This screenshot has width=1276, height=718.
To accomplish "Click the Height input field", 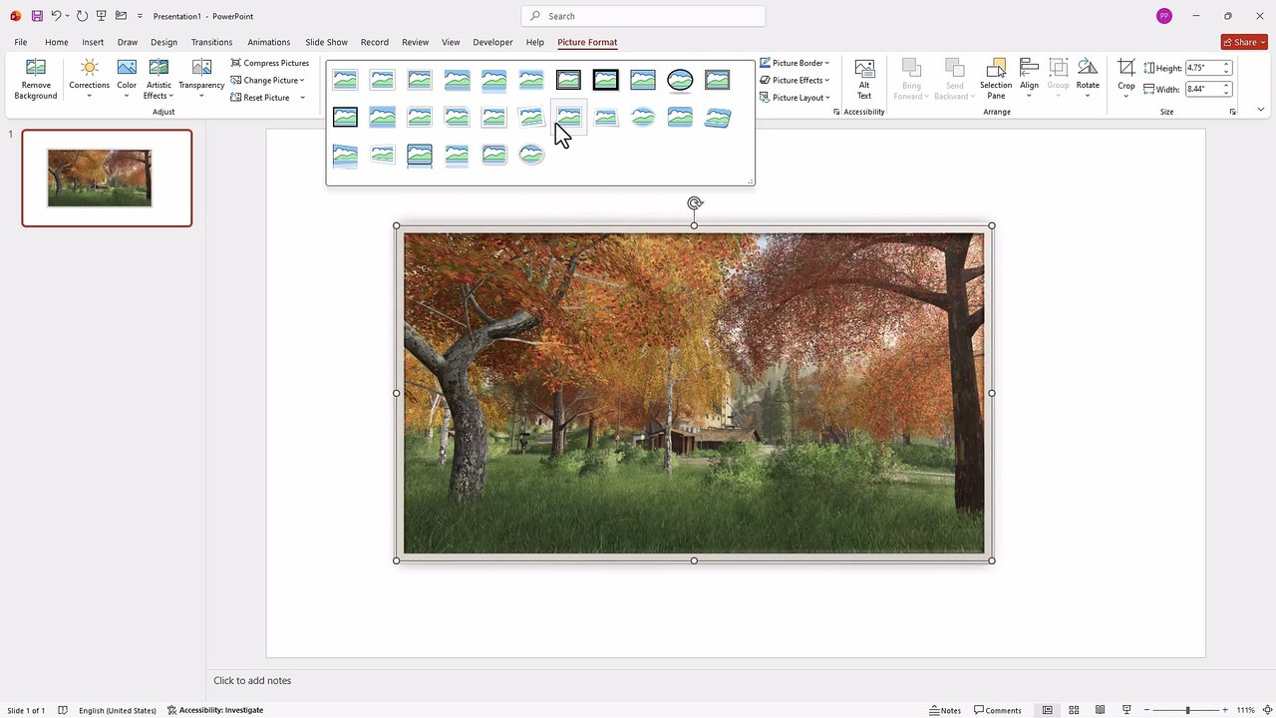I will click(x=1201, y=68).
